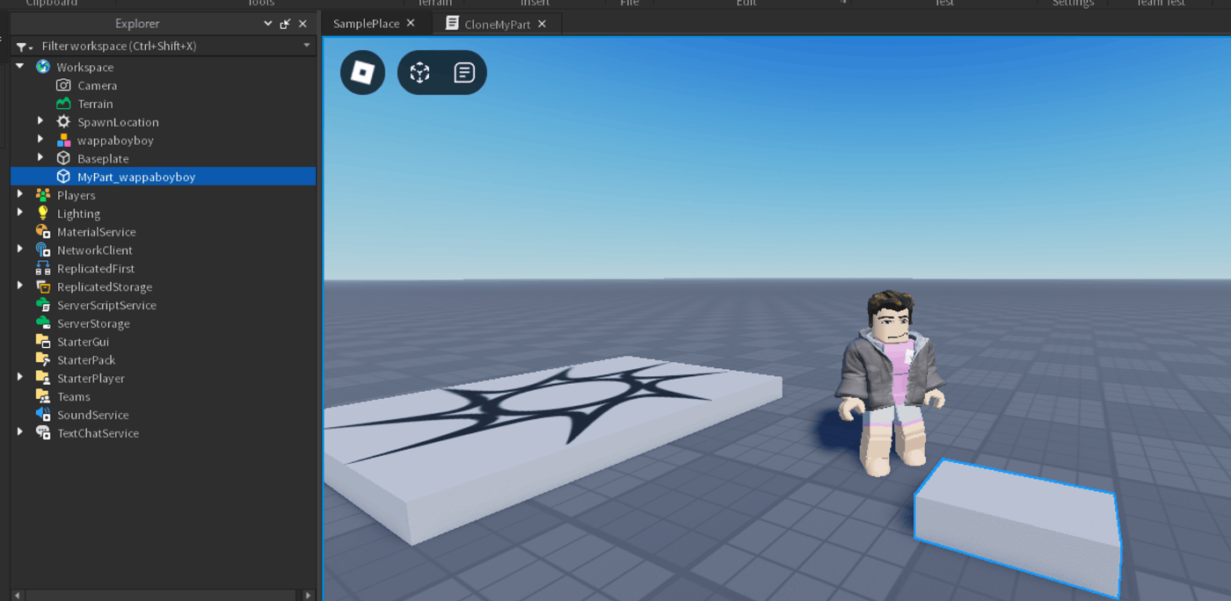Click the StarterPack icon
Image resolution: width=1231 pixels, height=601 pixels.
pyautogui.click(x=42, y=360)
